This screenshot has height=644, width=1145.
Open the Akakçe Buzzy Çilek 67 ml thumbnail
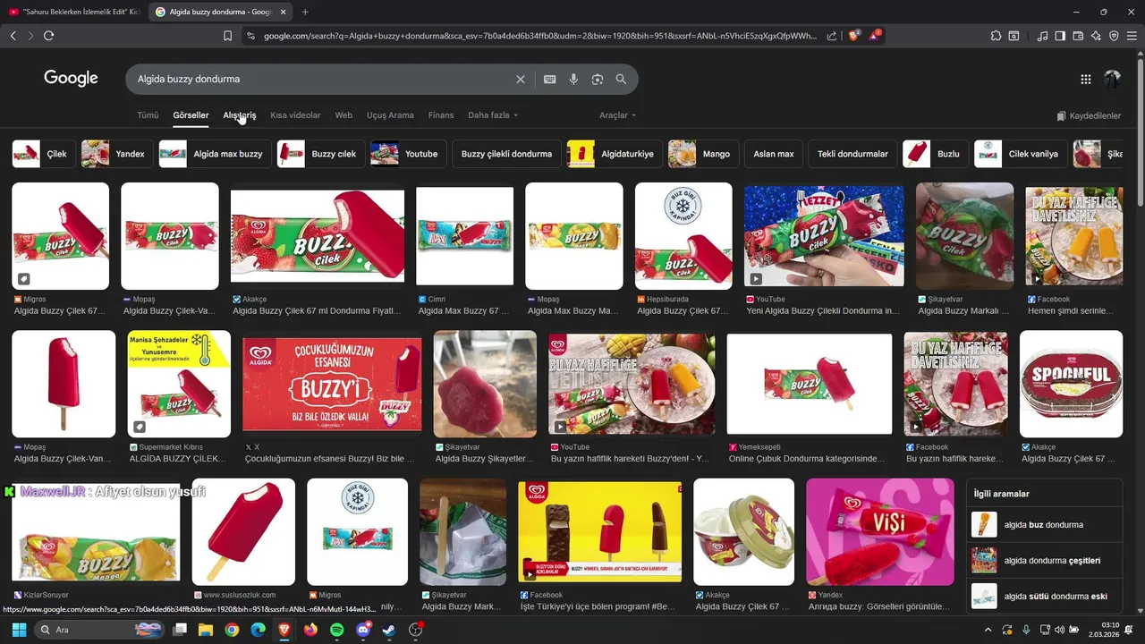pos(318,236)
